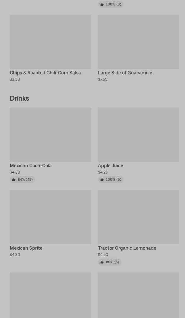Screen dimensions: 185x318
Task: Select the Apple Juice photo
Action: click(x=138, y=135)
